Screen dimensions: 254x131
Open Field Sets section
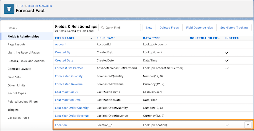(x=14, y=77)
